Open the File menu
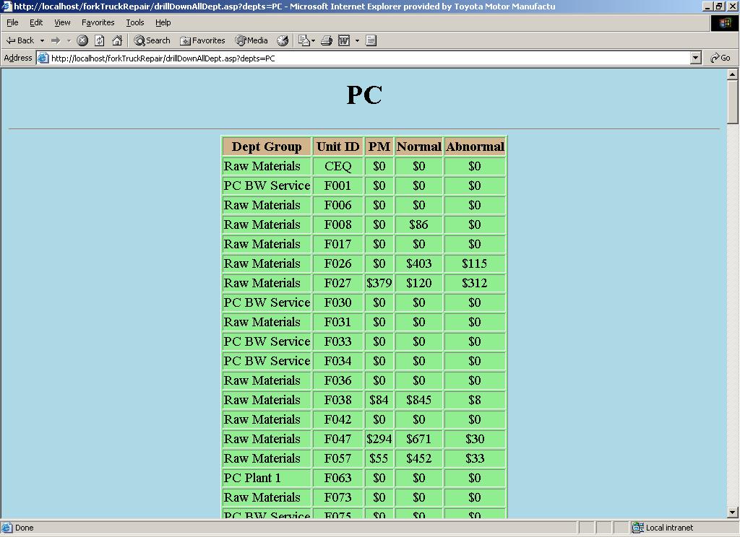This screenshot has height=537, width=740. pos(12,22)
